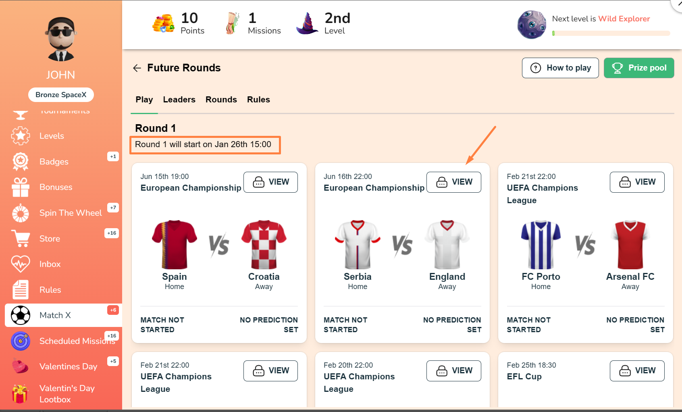Click the How to play button
Screen dimensions: 682x412
tap(560, 68)
